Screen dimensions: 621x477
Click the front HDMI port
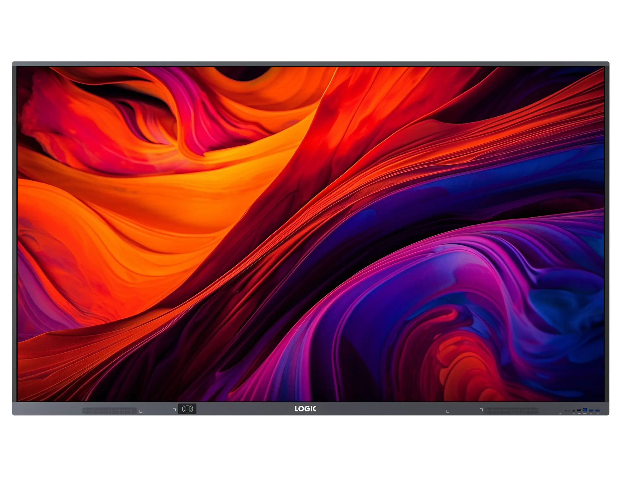tap(579, 410)
